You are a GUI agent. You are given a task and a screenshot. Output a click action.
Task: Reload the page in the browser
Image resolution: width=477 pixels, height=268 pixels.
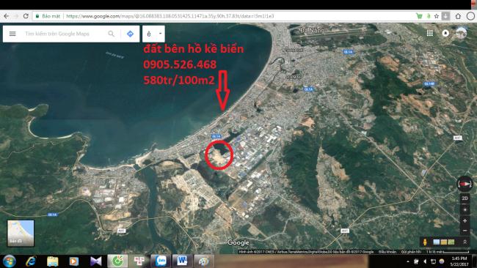pyautogui.click(x=26, y=16)
